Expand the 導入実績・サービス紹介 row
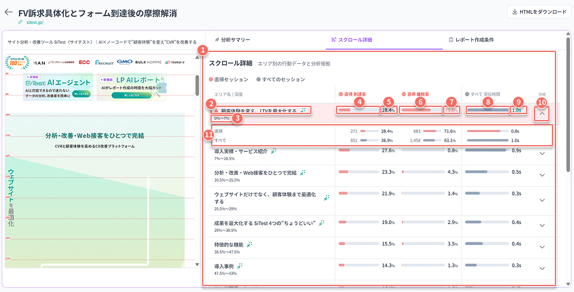574x292 pixels. pos(542,154)
